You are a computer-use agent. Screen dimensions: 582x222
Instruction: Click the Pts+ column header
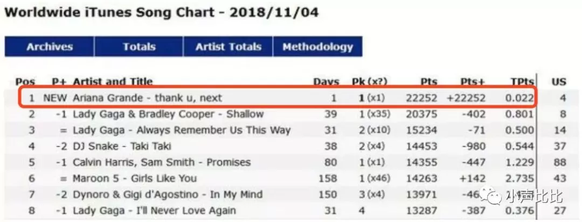pos(473,82)
